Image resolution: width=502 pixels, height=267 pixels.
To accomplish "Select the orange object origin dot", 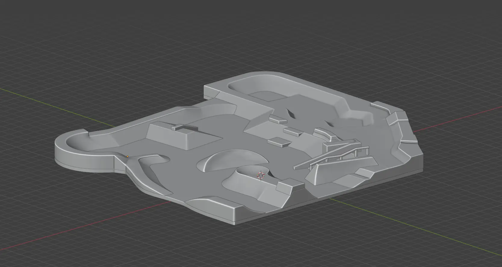I will [x=127, y=156].
